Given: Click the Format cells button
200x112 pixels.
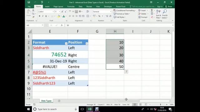Looking at the screenshot, I should click(143, 17).
